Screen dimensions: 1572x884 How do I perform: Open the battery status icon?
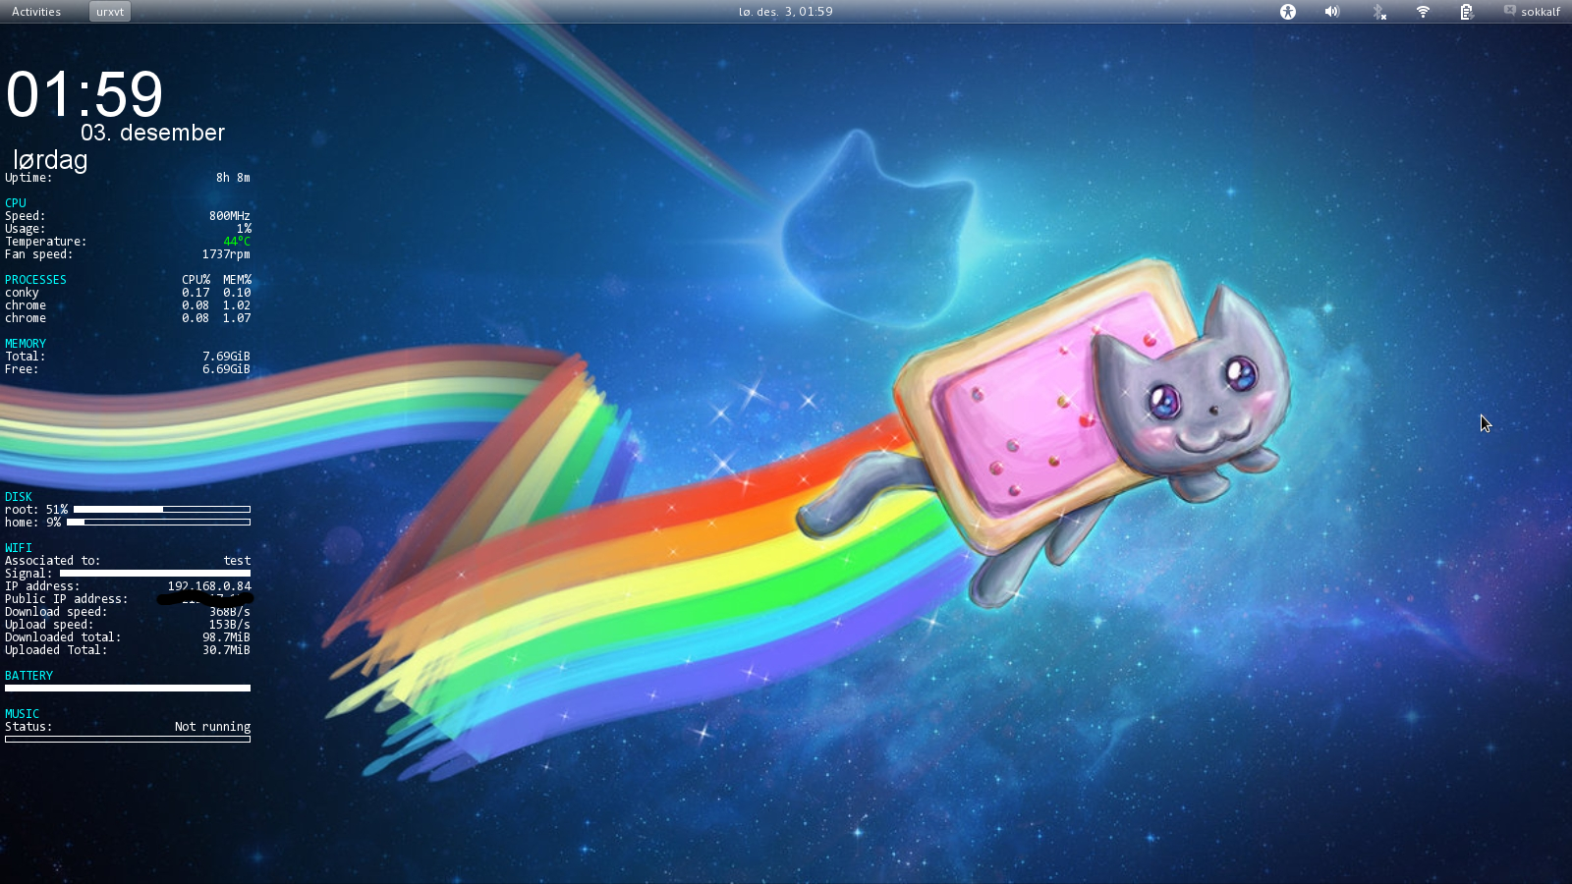click(x=1466, y=12)
